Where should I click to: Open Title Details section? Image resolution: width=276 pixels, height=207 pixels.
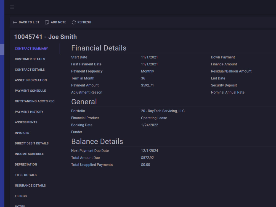pos(26,175)
